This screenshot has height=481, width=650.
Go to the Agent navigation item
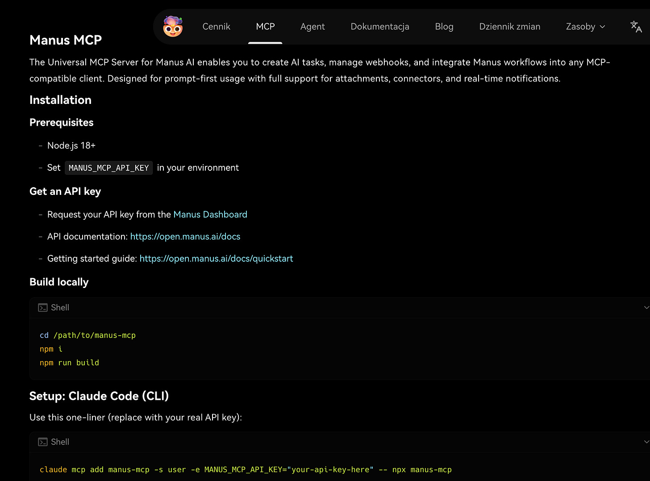pos(312,26)
